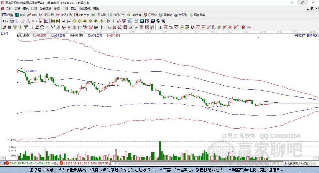This screenshot has width=319, height=173.
Task: Open the 公式选股 menu
Action: (45, 8)
